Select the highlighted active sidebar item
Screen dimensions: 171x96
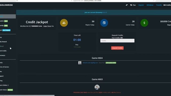[x=8, y=16]
